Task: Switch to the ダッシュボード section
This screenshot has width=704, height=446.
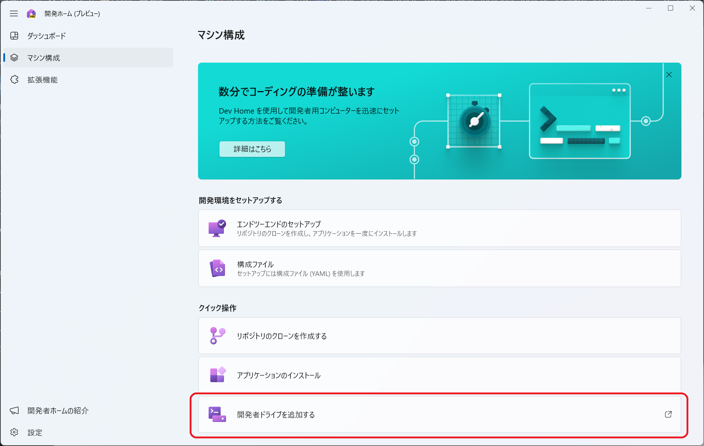Action: [46, 36]
